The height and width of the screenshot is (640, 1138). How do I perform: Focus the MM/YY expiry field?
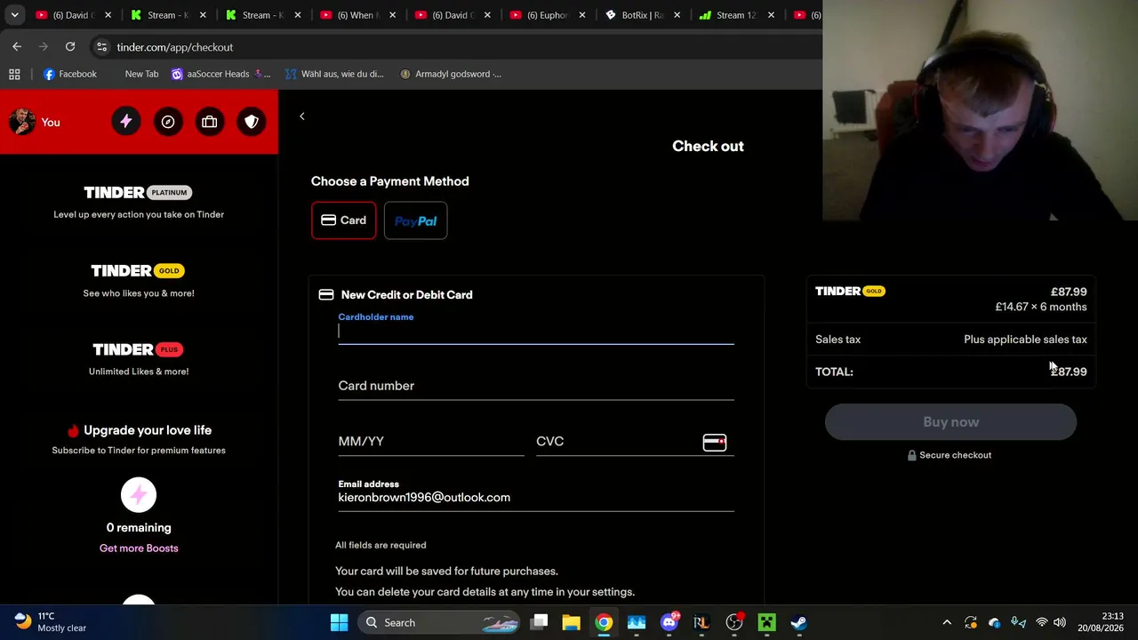[431, 442]
